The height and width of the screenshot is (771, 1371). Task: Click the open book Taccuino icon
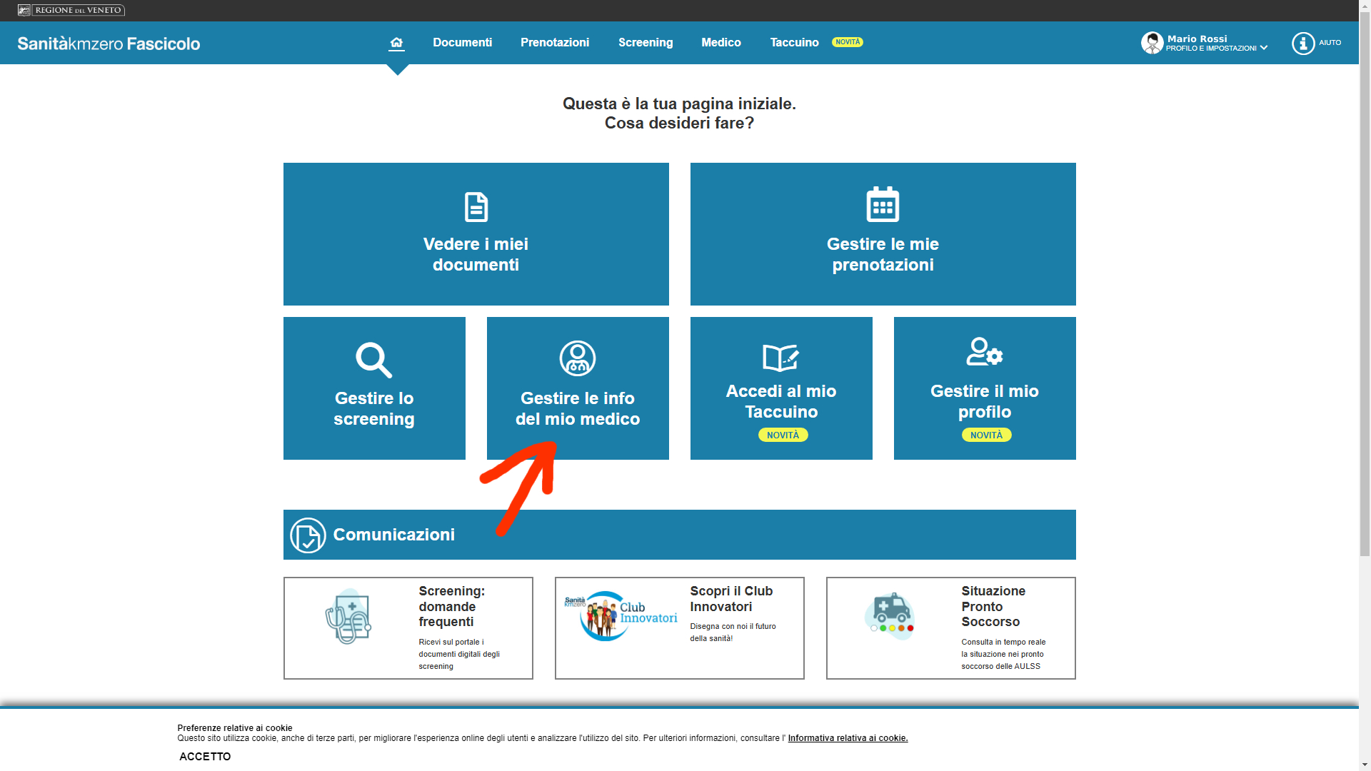point(780,357)
